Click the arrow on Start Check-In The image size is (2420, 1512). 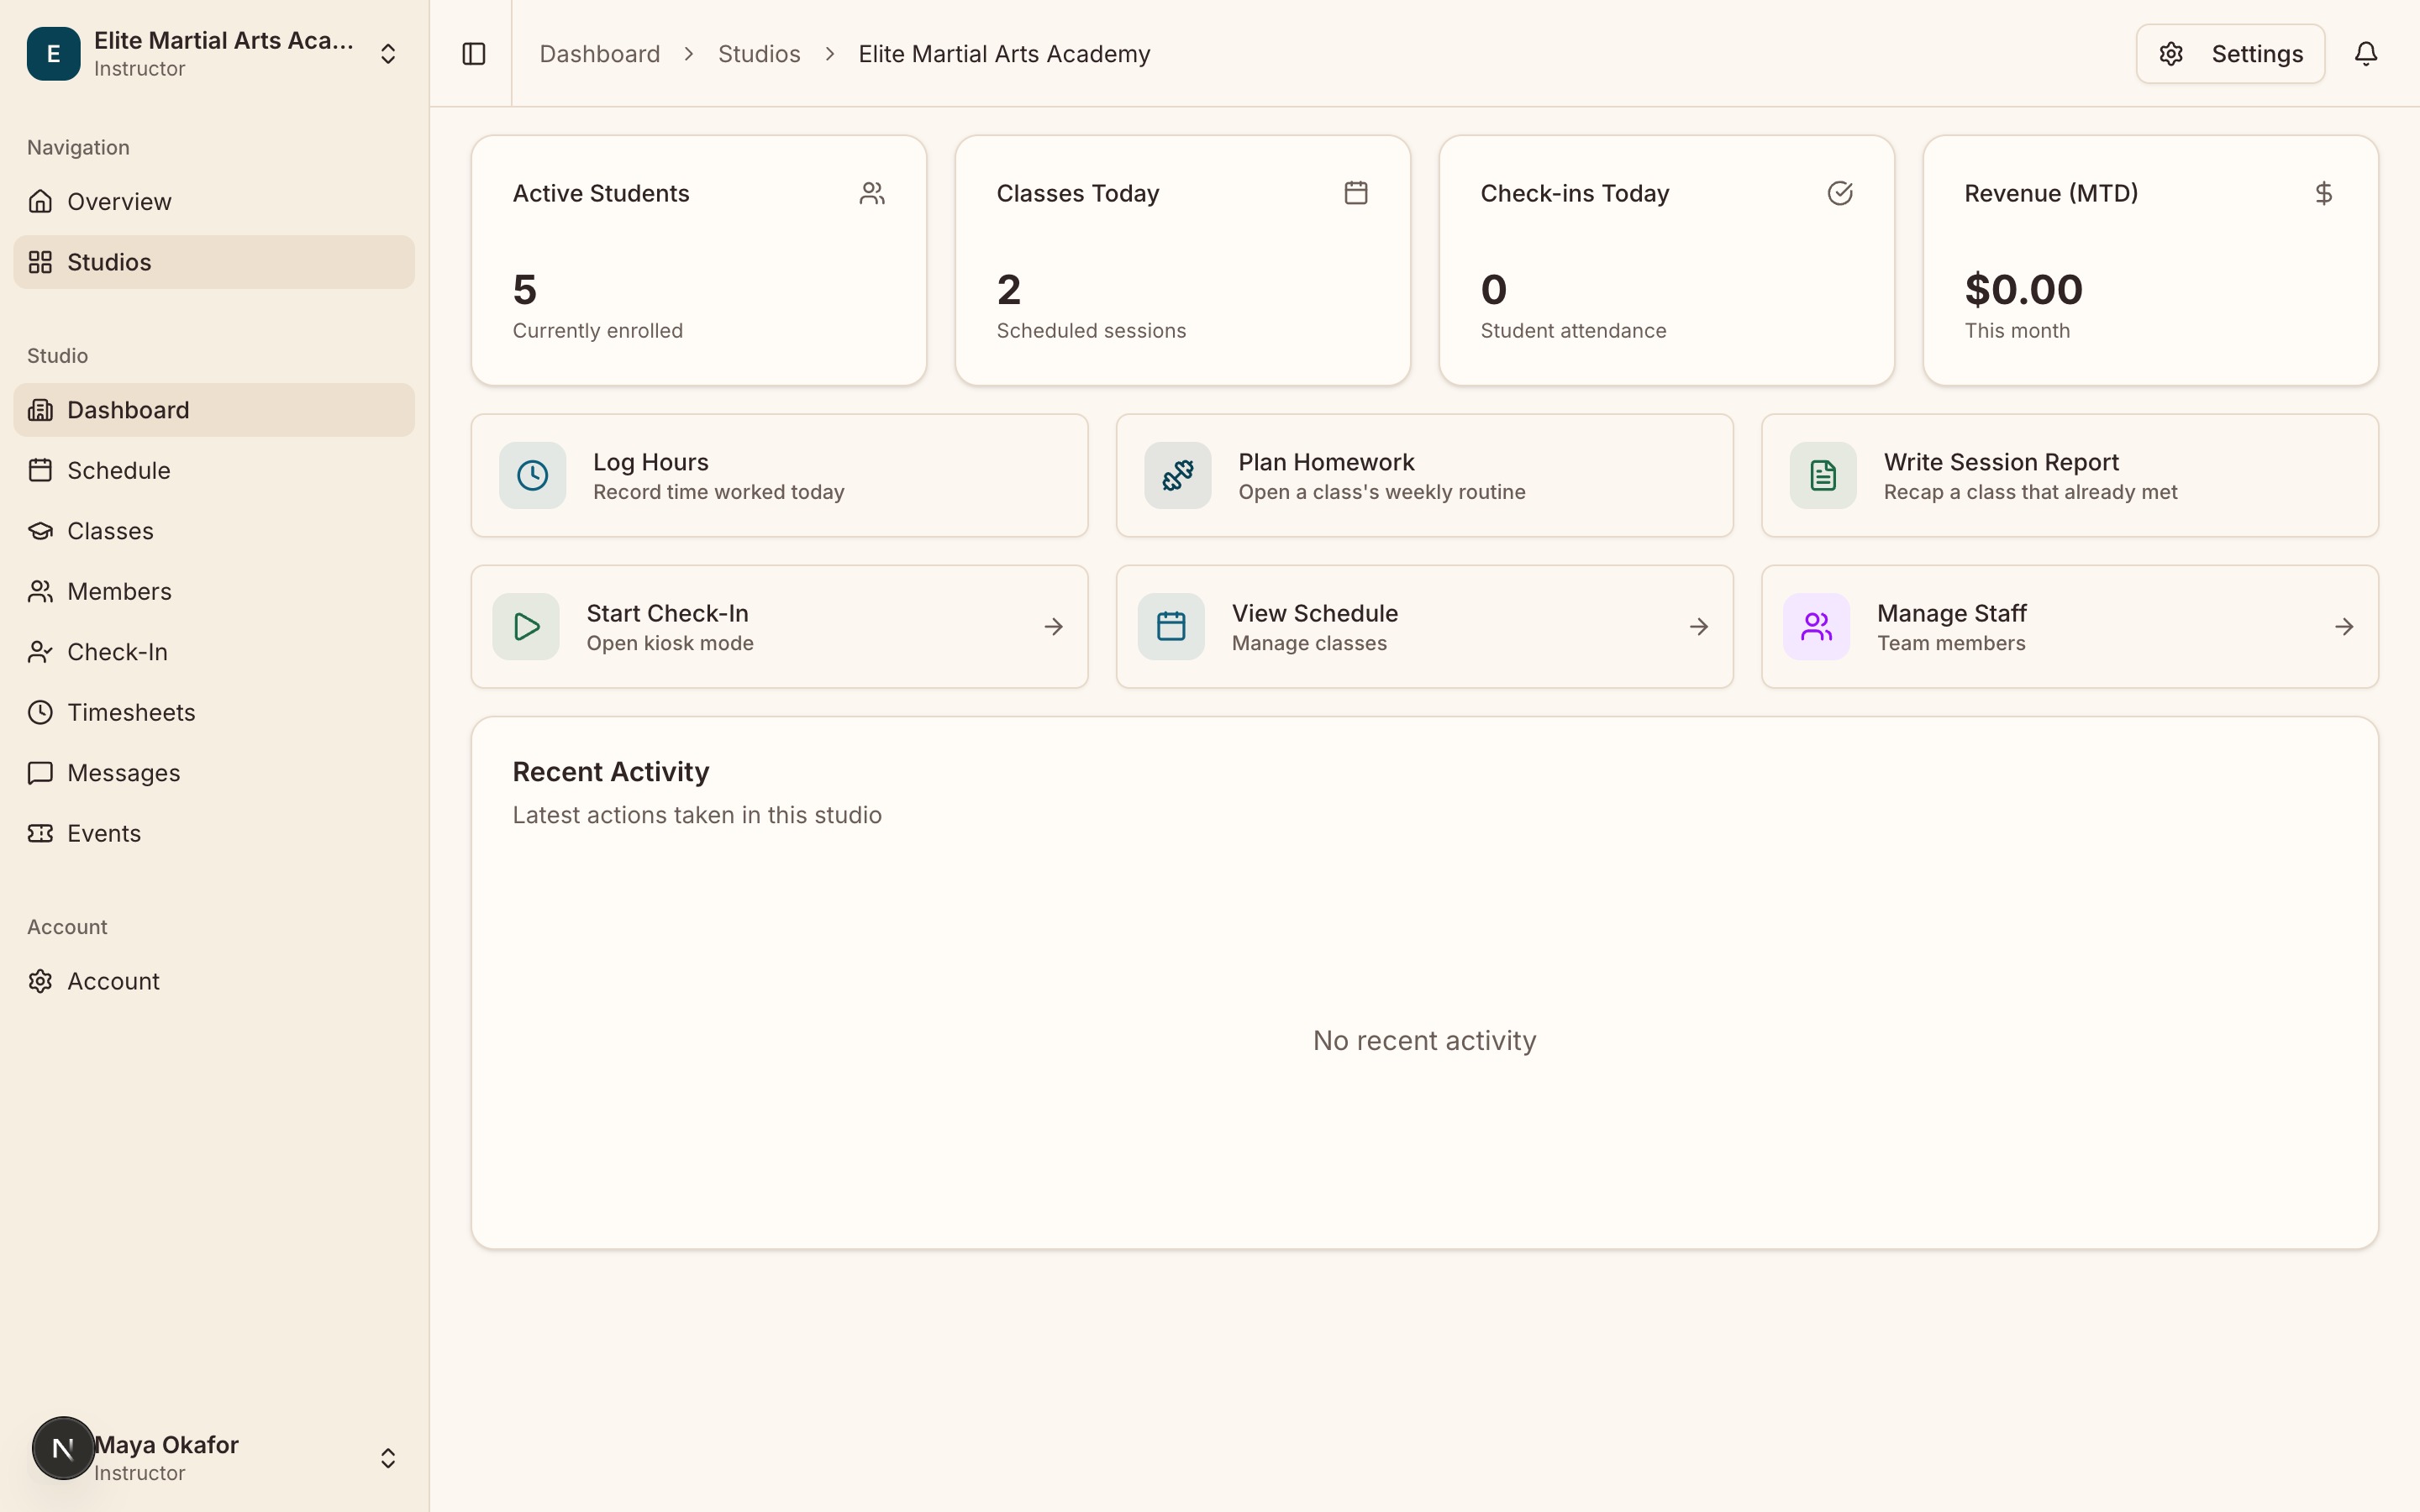1053,627
